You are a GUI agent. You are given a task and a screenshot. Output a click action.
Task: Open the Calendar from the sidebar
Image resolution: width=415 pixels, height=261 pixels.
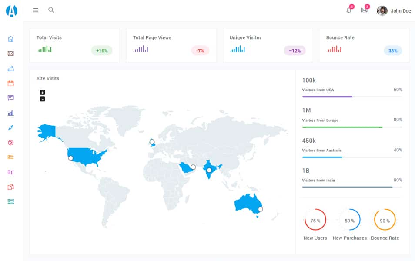(x=10, y=83)
